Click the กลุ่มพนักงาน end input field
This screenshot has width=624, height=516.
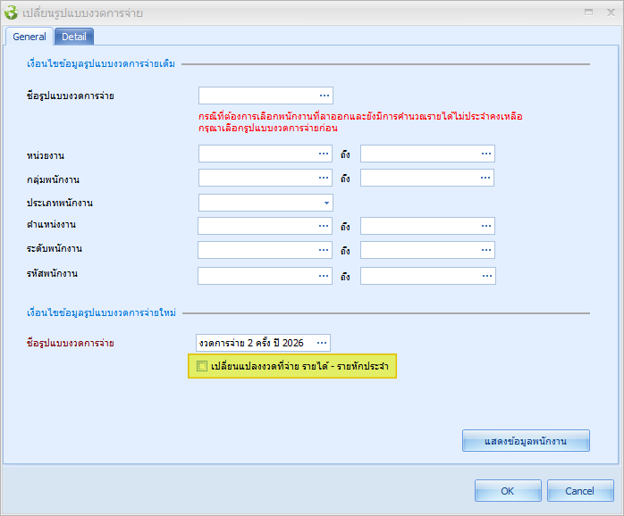point(418,179)
